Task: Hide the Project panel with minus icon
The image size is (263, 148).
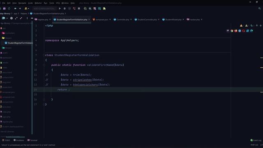Action: click(32, 18)
